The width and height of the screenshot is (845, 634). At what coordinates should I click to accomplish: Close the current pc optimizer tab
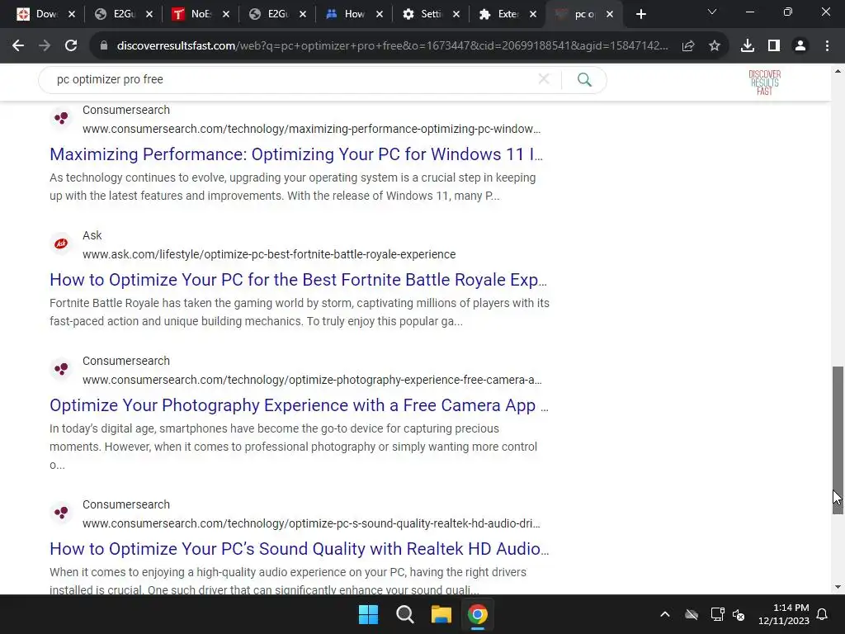click(610, 14)
